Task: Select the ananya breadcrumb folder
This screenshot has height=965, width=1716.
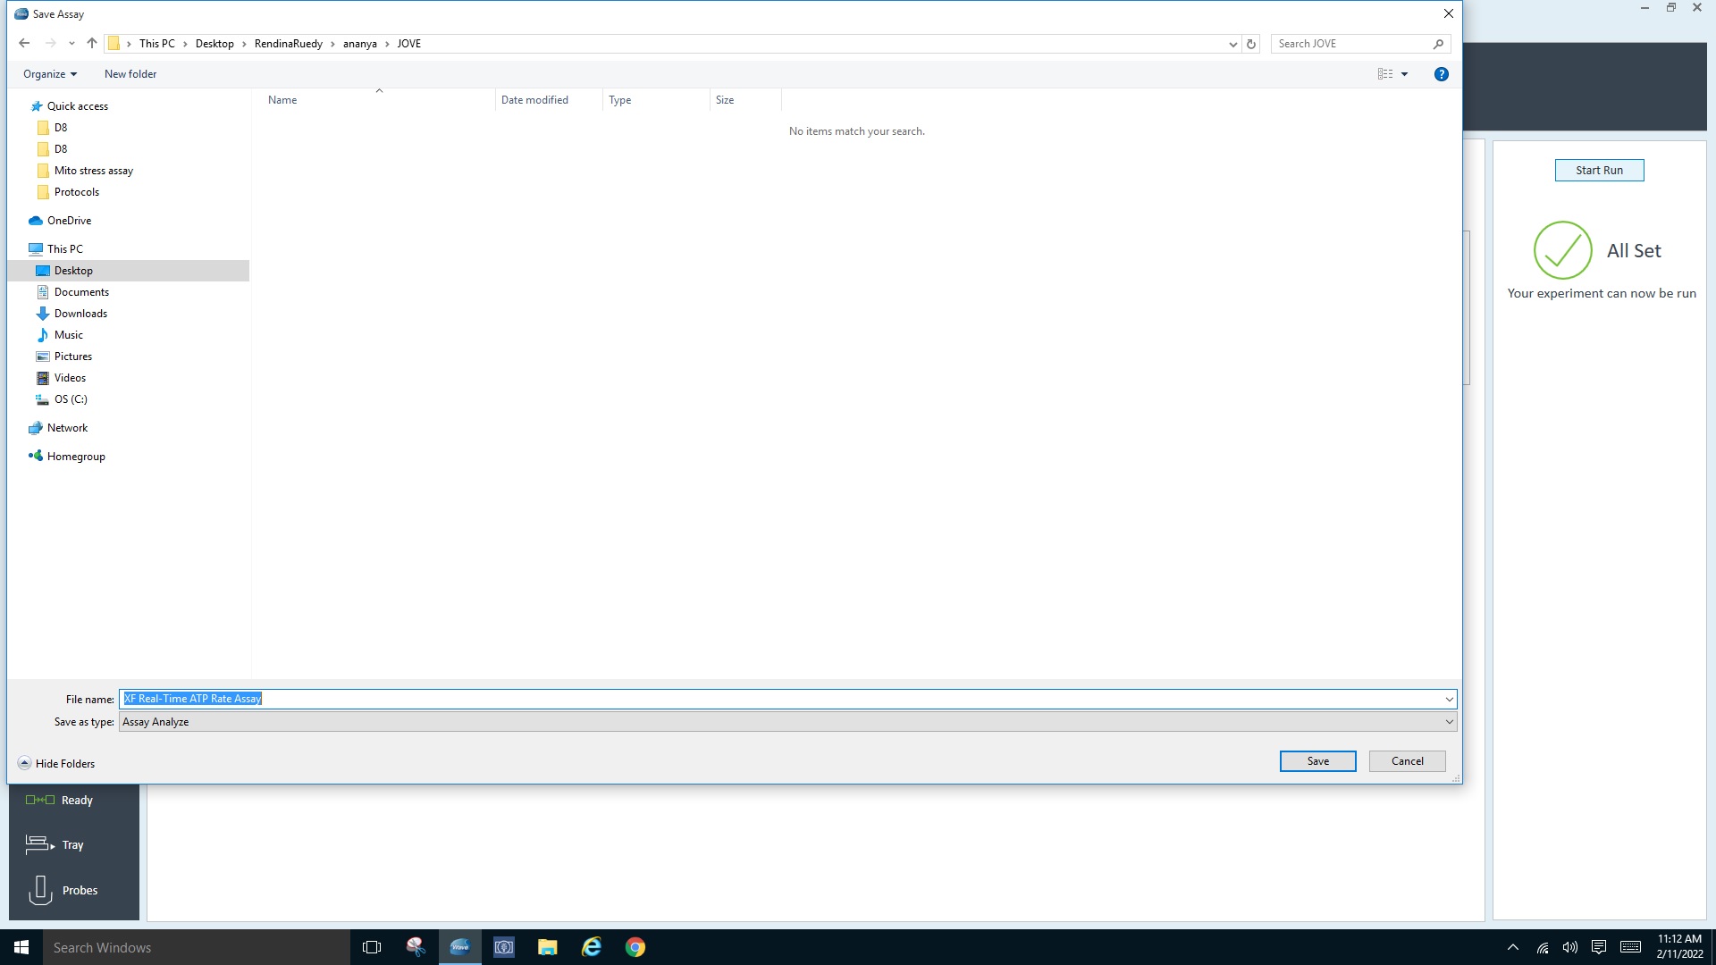Action: coord(359,44)
